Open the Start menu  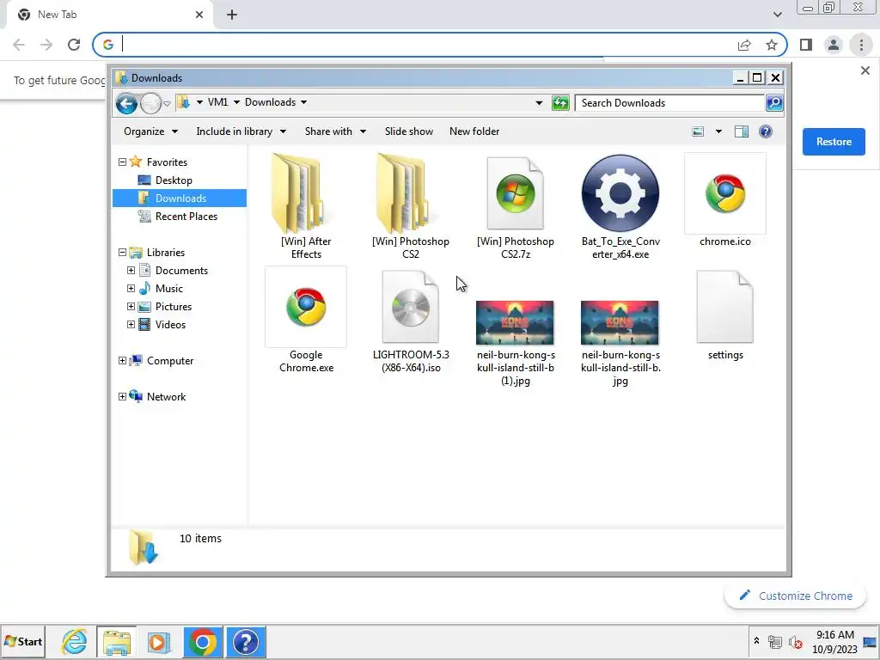point(23,641)
